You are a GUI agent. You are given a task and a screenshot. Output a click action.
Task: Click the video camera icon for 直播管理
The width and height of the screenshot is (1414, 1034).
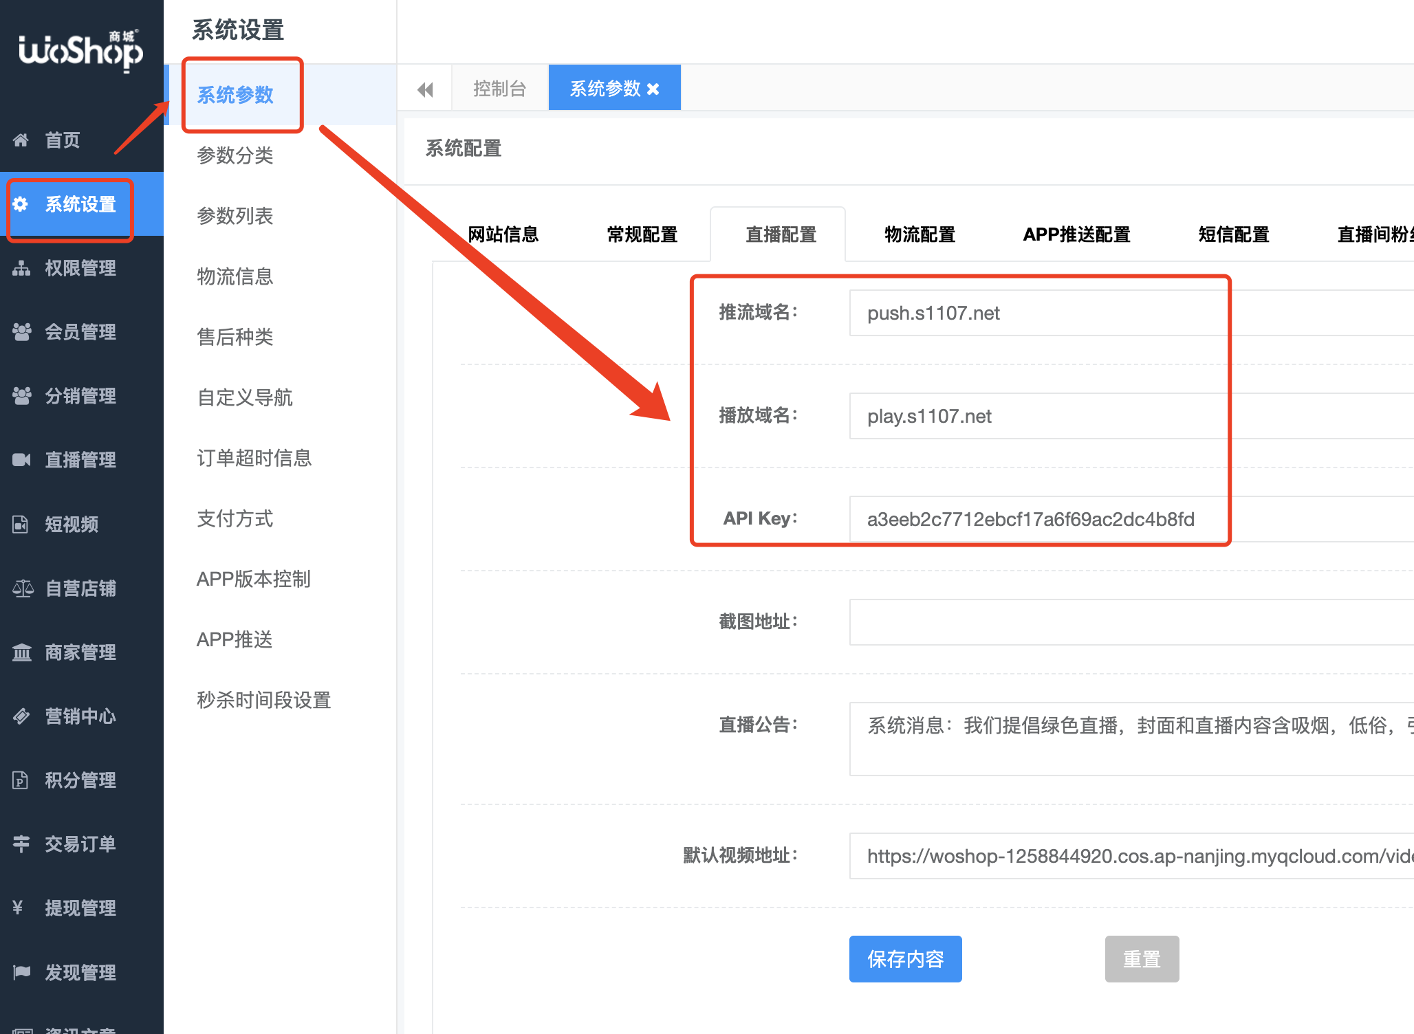[x=21, y=460]
